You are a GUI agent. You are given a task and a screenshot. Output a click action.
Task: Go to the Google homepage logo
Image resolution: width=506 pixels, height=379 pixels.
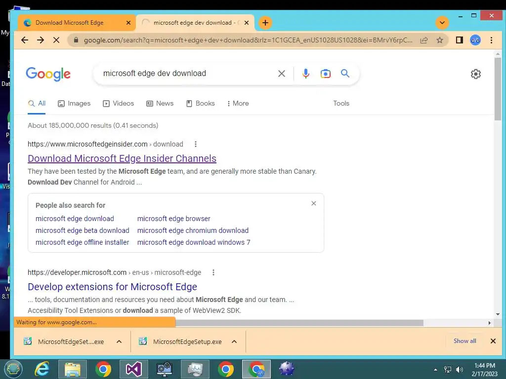[48, 74]
